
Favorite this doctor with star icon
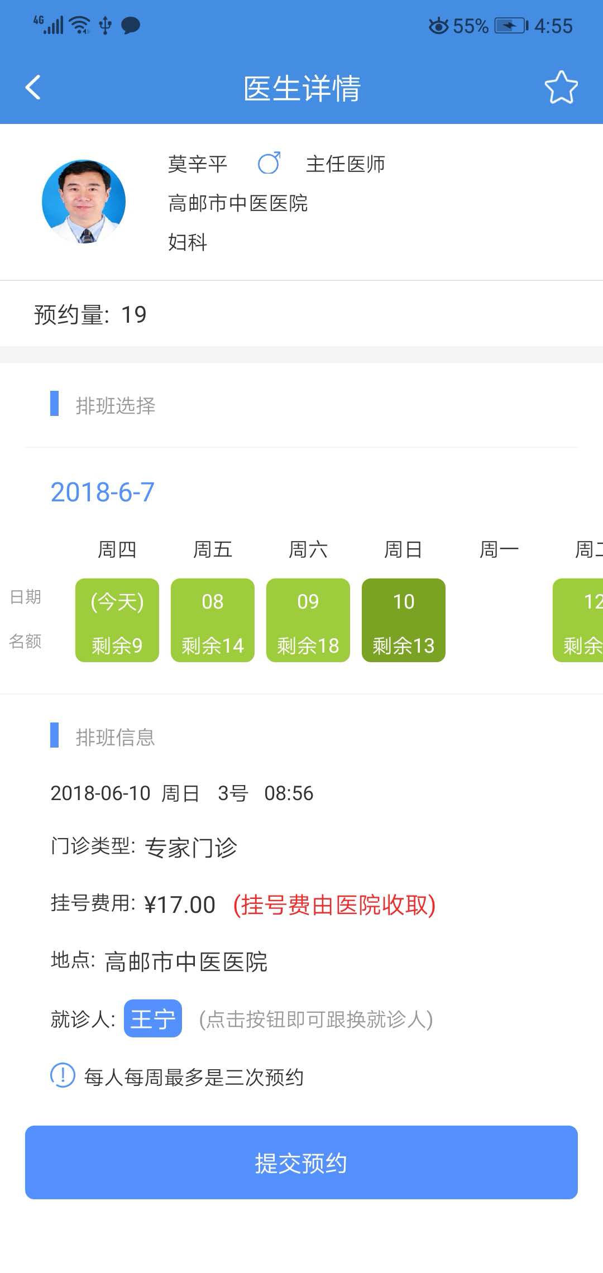click(561, 88)
